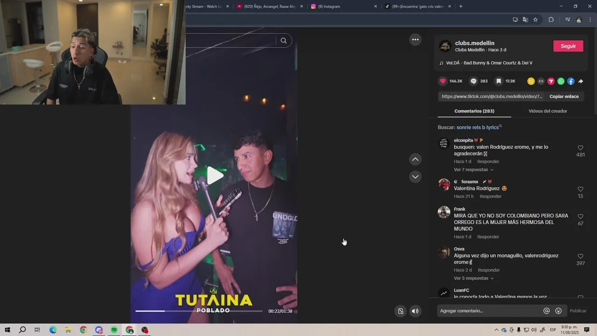Copy the video link with Copiar enlace
The height and width of the screenshot is (336, 597).
[x=564, y=97]
